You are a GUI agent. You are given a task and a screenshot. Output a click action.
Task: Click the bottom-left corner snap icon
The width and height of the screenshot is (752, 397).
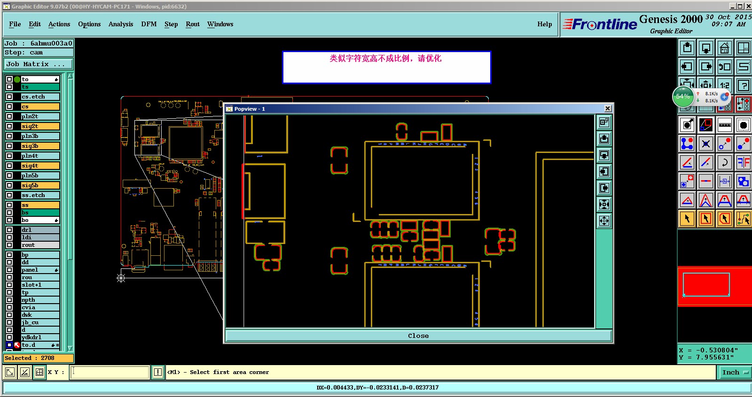coord(10,373)
